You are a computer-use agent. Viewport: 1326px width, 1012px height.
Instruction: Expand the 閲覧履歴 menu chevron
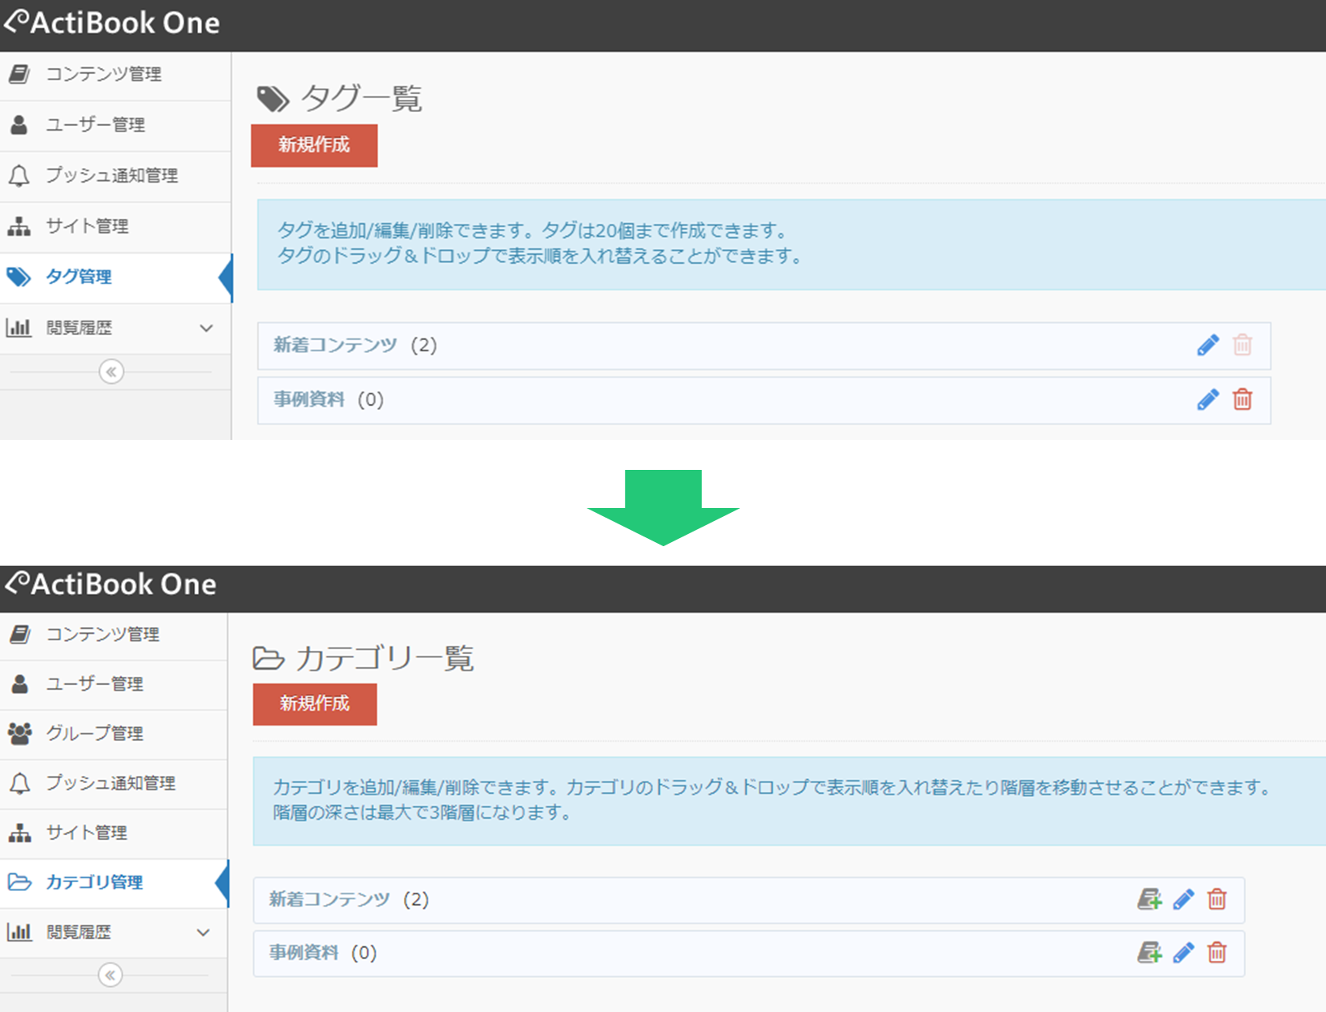pyautogui.click(x=208, y=328)
